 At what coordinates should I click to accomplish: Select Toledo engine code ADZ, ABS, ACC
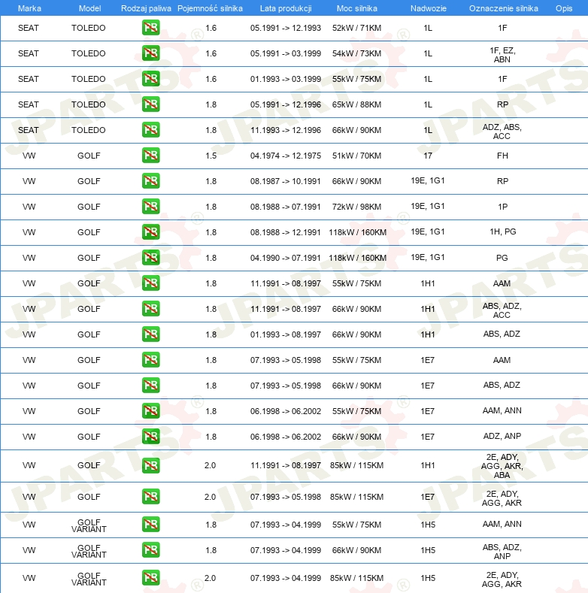502,132
